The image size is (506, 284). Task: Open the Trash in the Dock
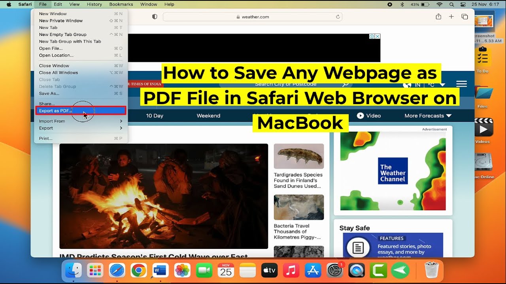pos(431,271)
